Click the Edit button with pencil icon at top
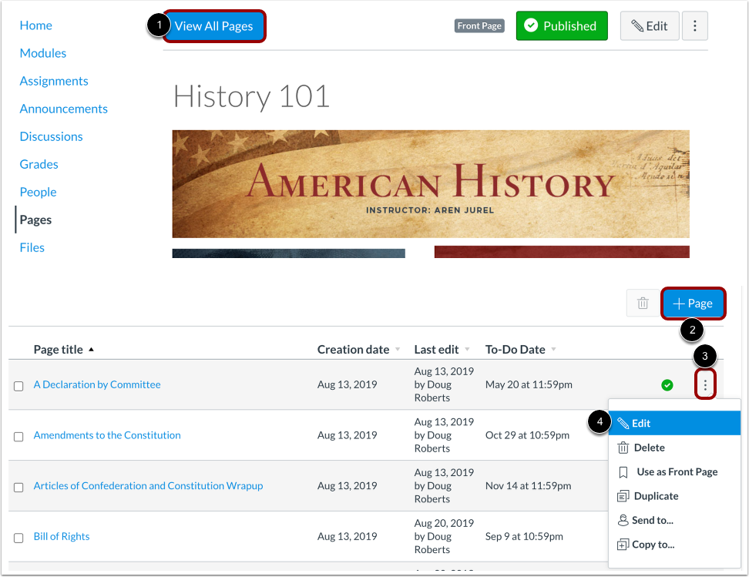Screen dimensions: 749x577 coord(650,25)
